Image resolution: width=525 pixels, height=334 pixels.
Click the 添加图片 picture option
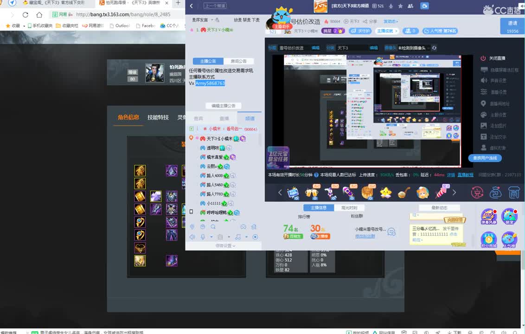[493, 126]
